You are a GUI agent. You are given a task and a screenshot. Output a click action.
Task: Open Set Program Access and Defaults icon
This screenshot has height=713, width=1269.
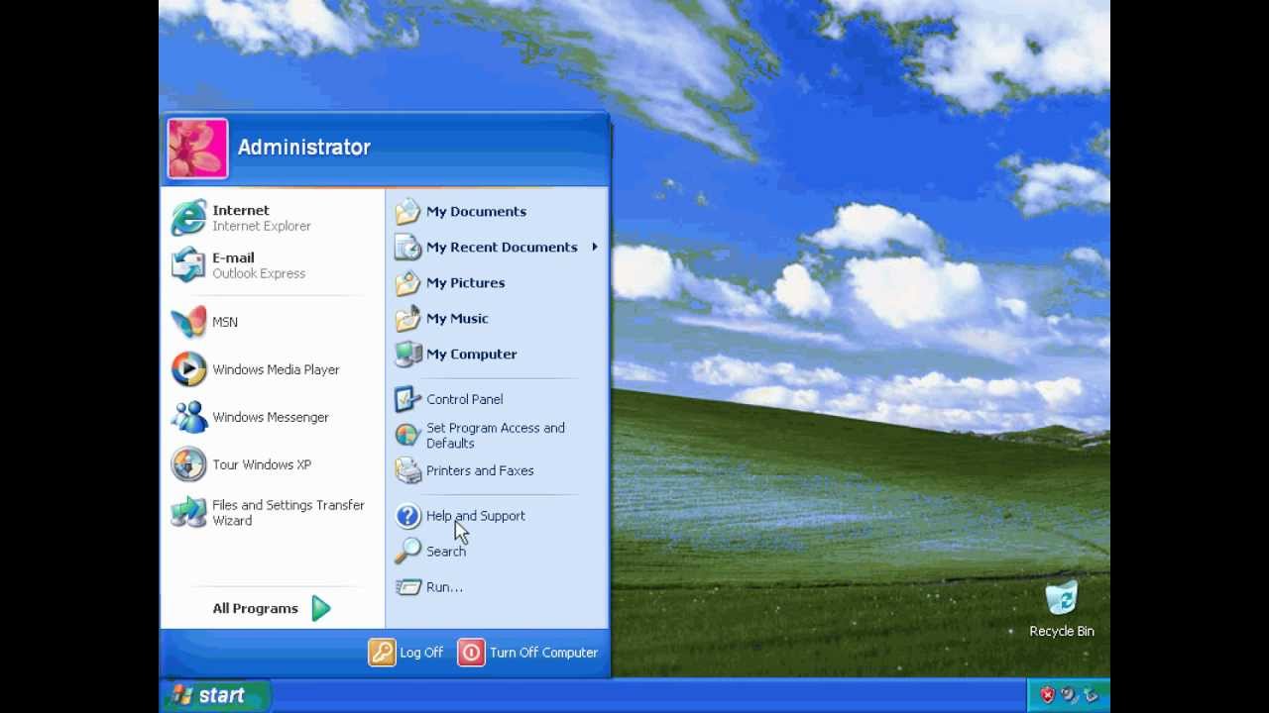pos(407,435)
